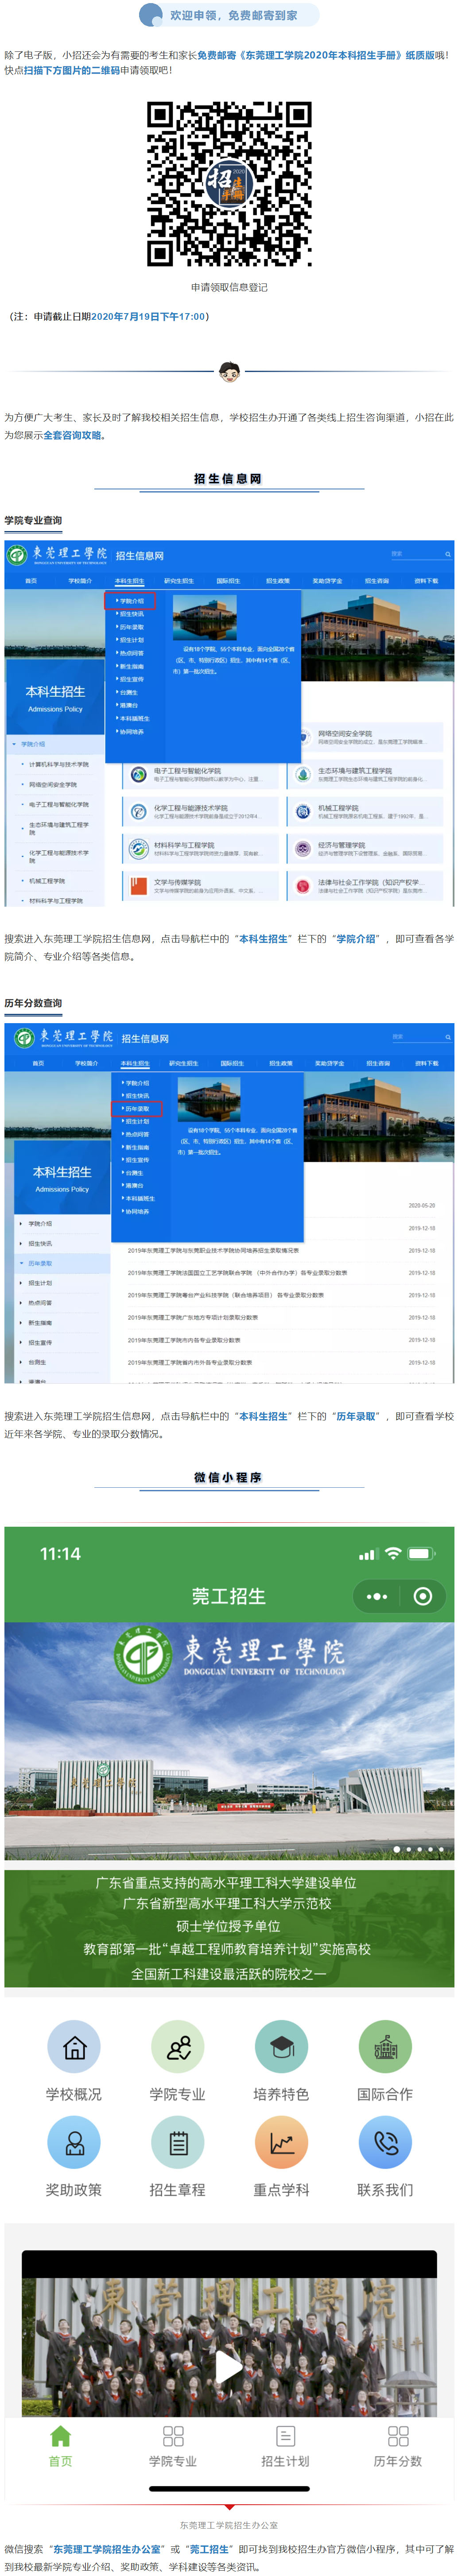Click the university logo in the 学院专业查询 screenshot header
Image resolution: width=458 pixels, height=2576 pixels.
[x=16, y=555]
